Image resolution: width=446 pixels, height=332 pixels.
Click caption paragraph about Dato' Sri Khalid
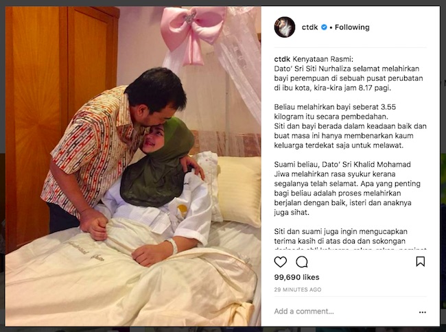(347, 188)
